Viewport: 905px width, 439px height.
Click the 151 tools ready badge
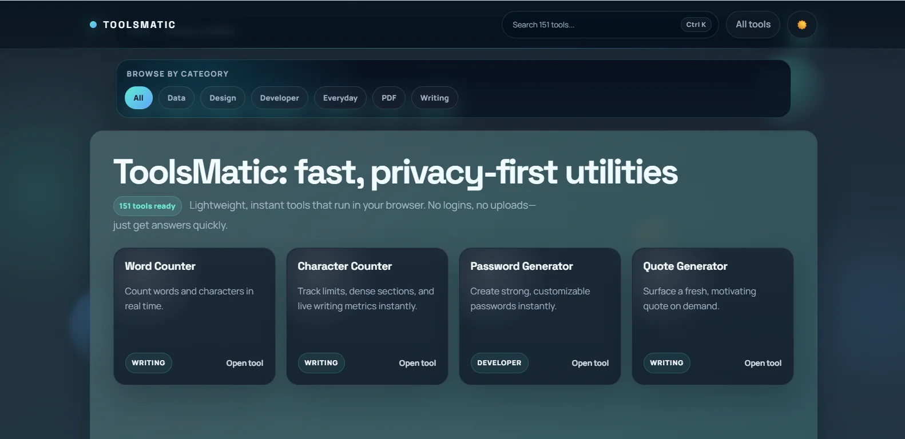147,206
